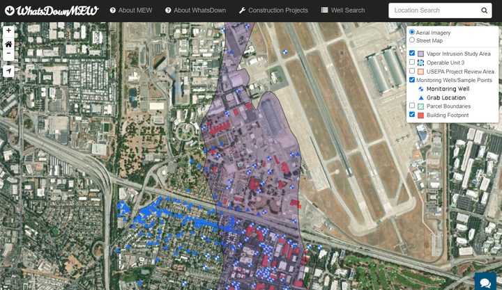Select Aerial Imagery basemap

coord(412,32)
